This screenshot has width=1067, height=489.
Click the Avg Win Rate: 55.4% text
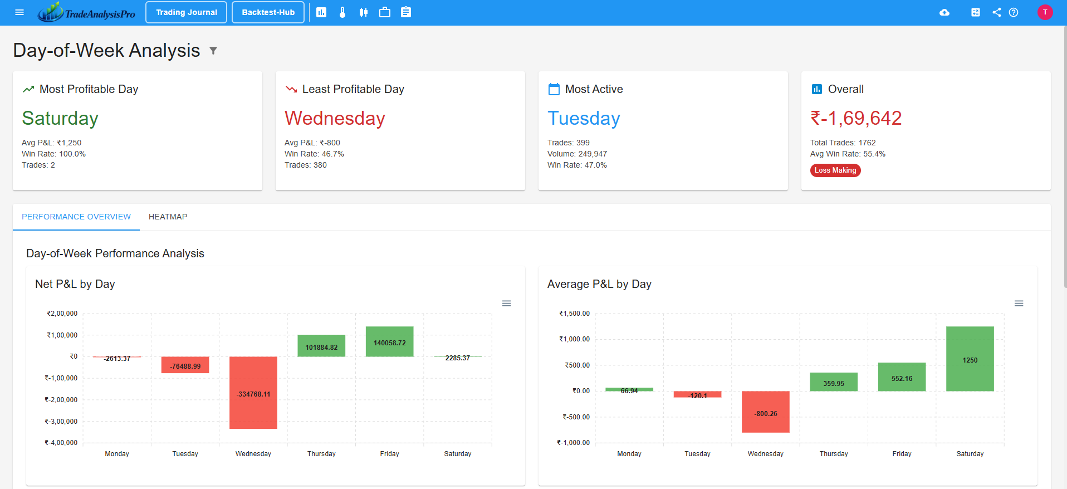click(848, 154)
